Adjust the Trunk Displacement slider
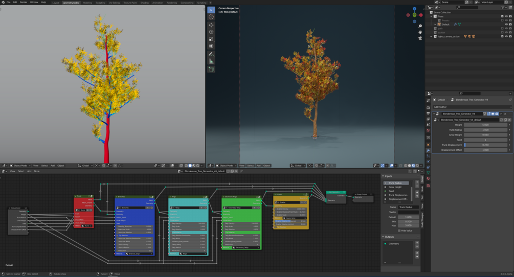 coord(485,145)
